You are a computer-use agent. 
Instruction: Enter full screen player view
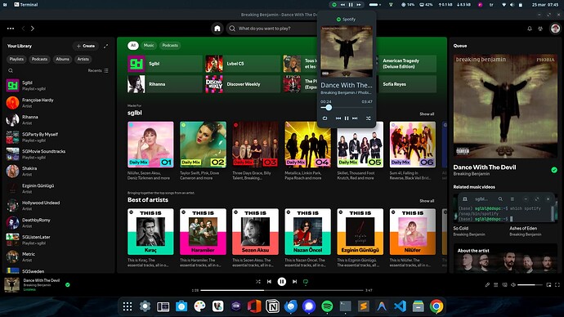pyautogui.click(x=557, y=284)
